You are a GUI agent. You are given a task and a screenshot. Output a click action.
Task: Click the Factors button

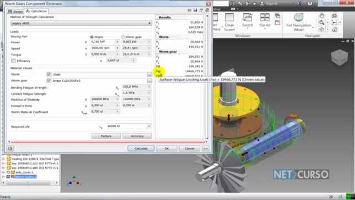tap(106, 136)
